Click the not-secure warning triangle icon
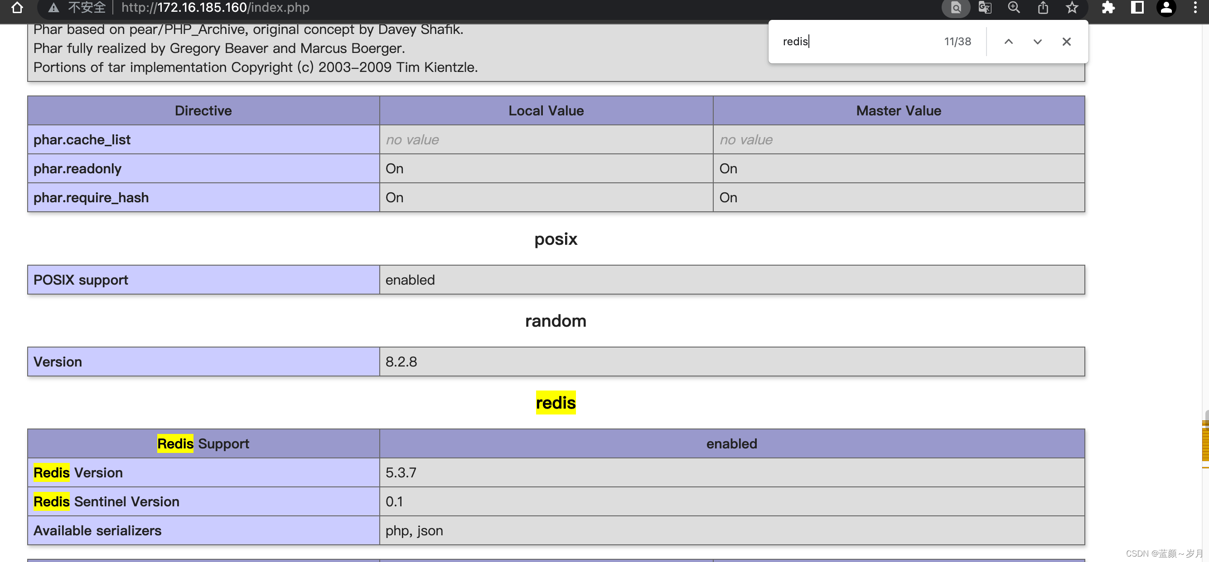This screenshot has width=1209, height=562. (53, 8)
